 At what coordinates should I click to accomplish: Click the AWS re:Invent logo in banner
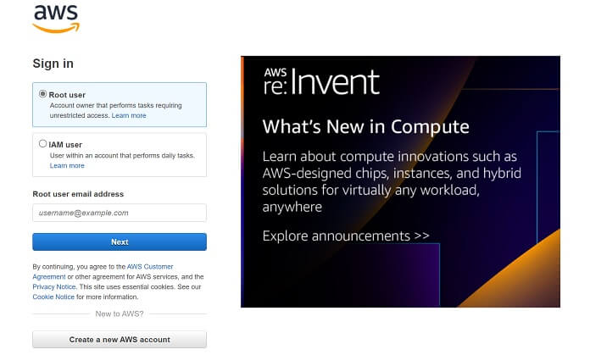[321, 81]
